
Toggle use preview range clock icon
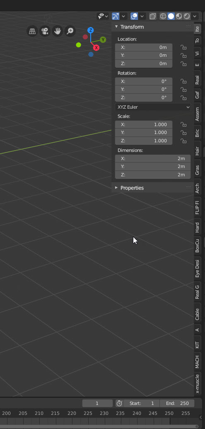pyautogui.click(x=119, y=403)
